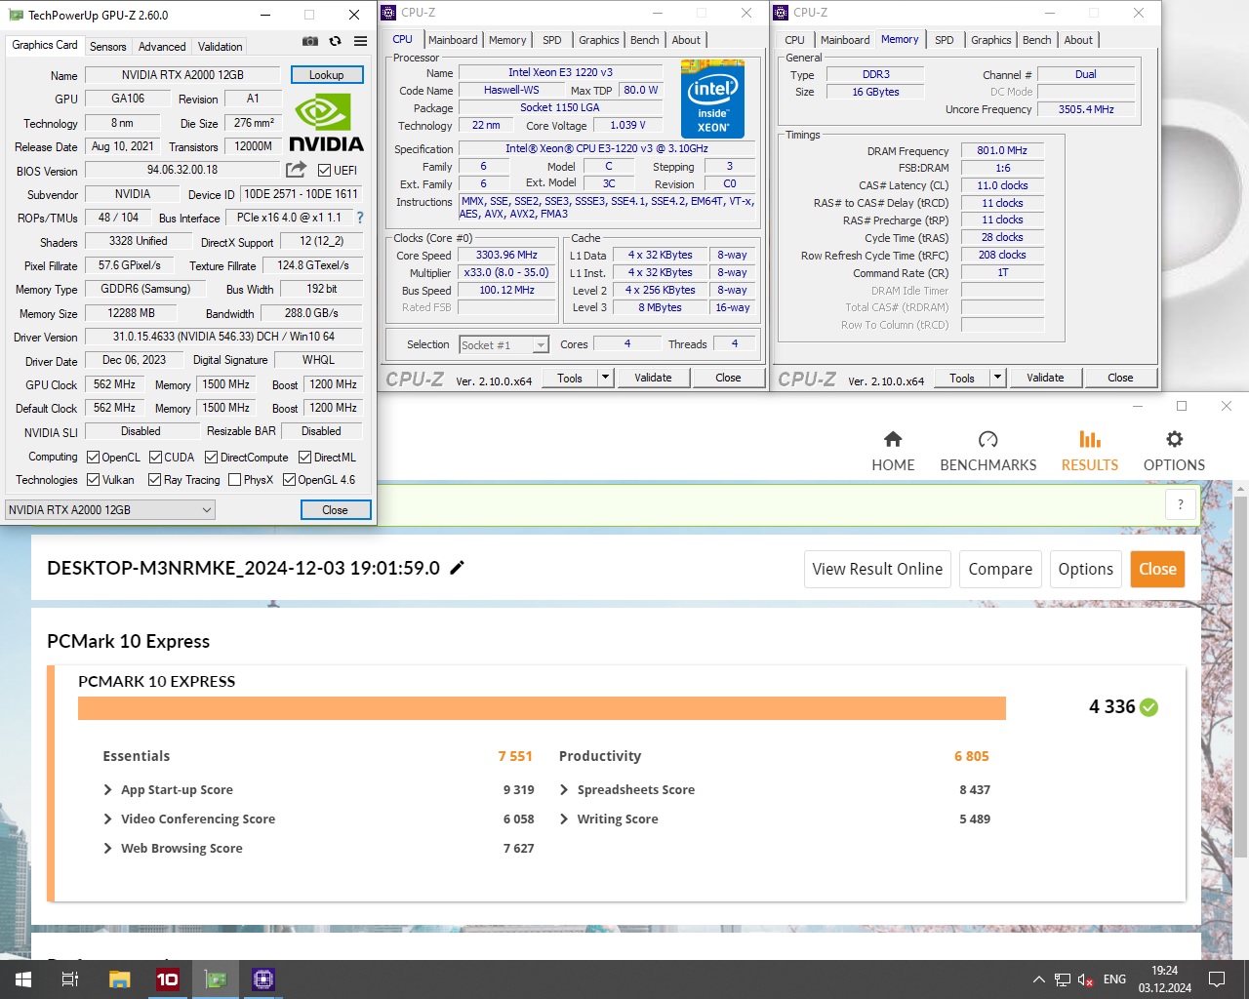Open notification center icon
Image resolution: width=1249 pixels, height=999 pixels.
(1217, 979)
